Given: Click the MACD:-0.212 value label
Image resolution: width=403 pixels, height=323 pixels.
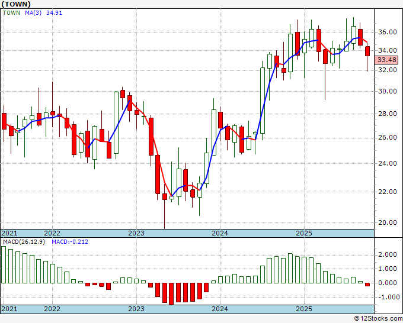Looking at the screenshot, I should [x=66, y=241].
